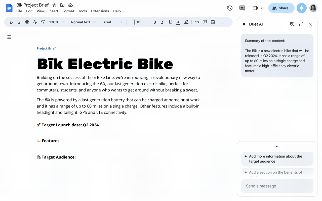Toggle bold formatting
The height and width of the screenshot is (201, 322).
154,22
